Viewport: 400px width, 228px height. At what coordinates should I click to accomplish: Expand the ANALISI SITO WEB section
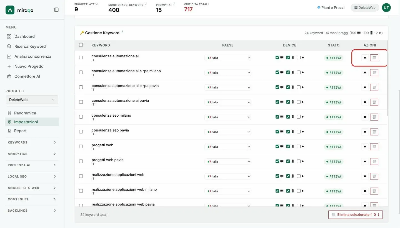[x=32, y=188]
